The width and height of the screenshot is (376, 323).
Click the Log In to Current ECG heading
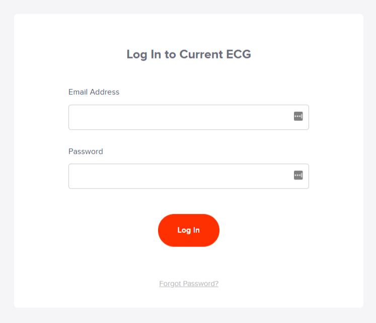coord(189,54)
